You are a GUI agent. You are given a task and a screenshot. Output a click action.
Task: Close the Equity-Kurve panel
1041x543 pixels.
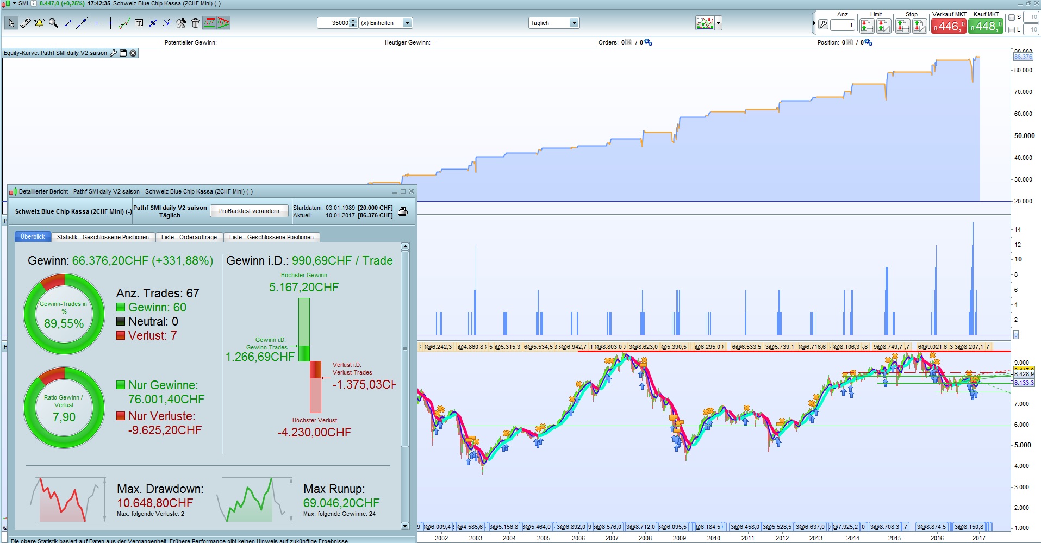click(x=133, y=53)
